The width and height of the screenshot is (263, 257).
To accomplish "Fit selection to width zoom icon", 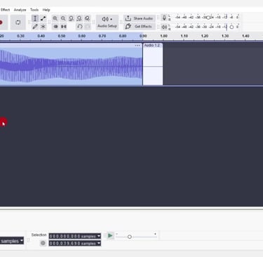I will tap(72, 18).
